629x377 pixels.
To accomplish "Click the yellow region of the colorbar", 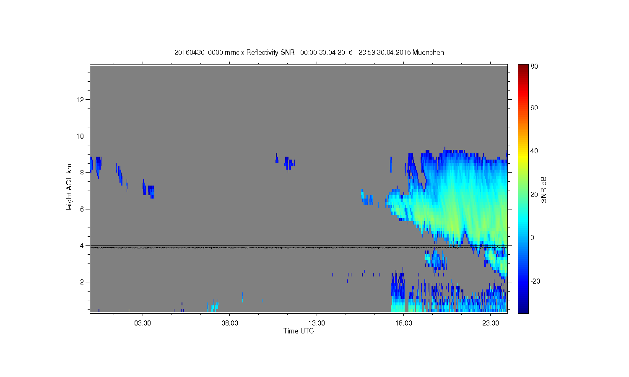I will [x=523, y=157].
